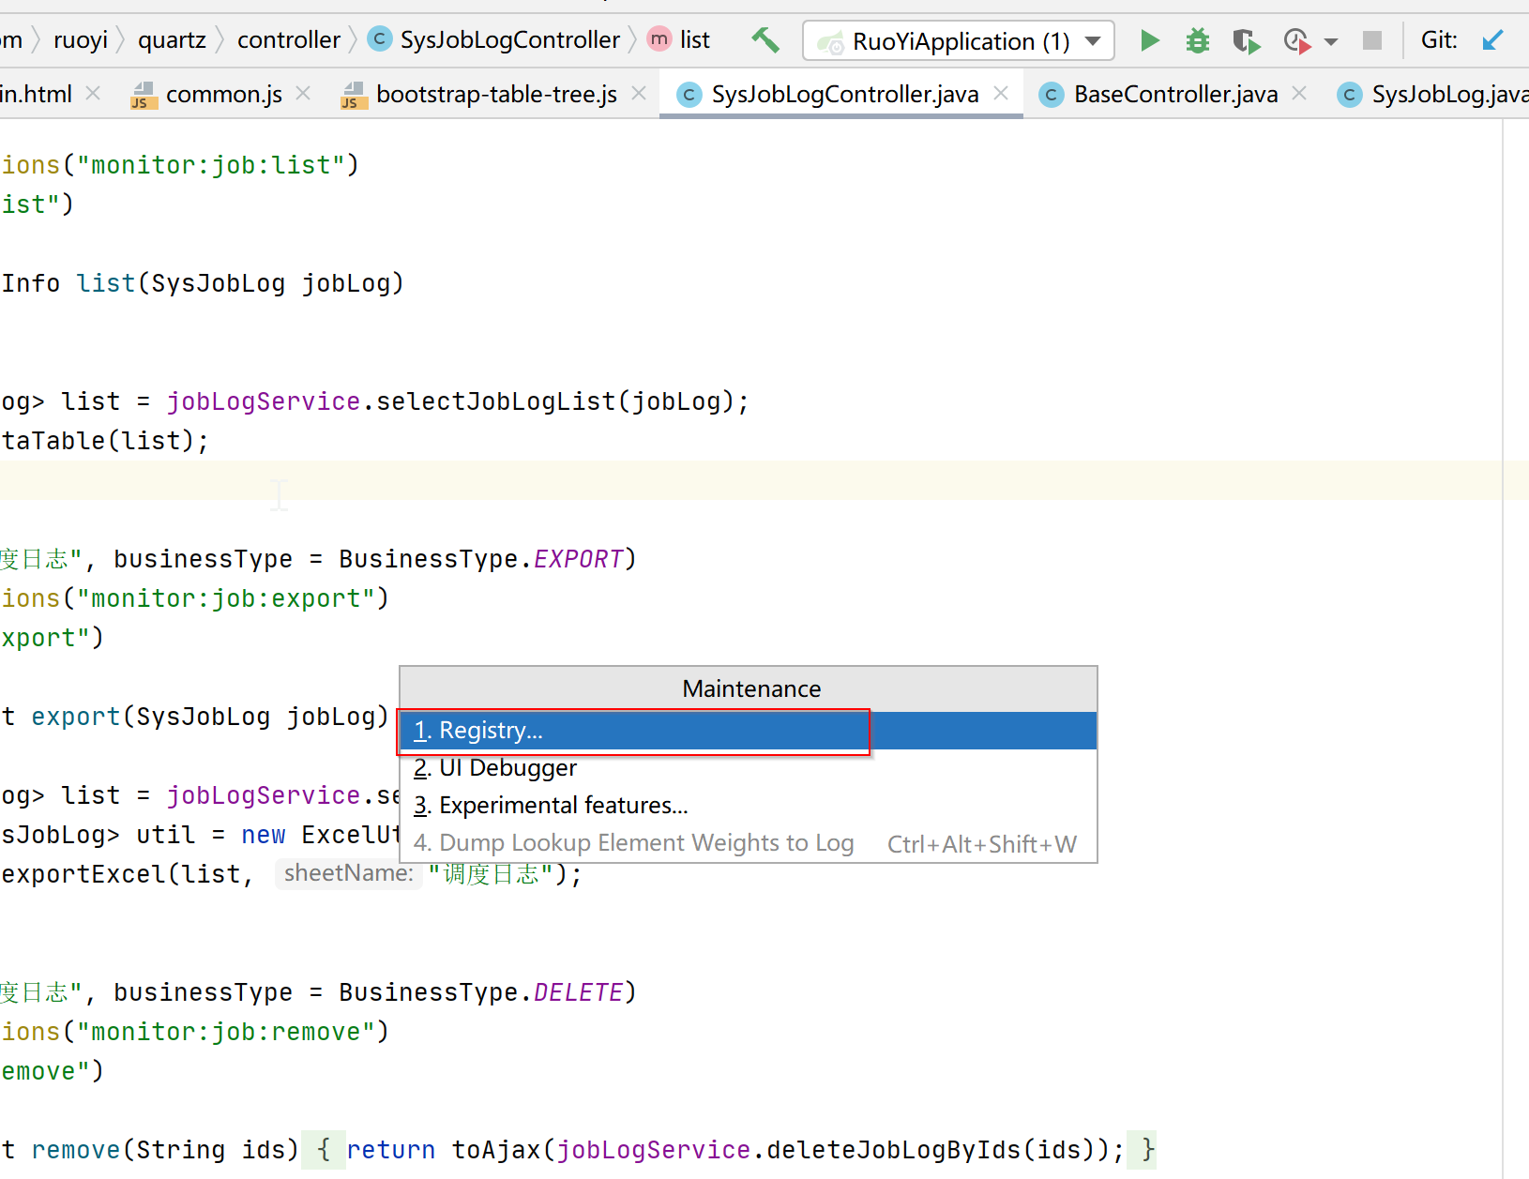Open the RuoYiApplication (1) run configuration dropdown
The width and height of the screenshot is (1529, 1179).
959,40
